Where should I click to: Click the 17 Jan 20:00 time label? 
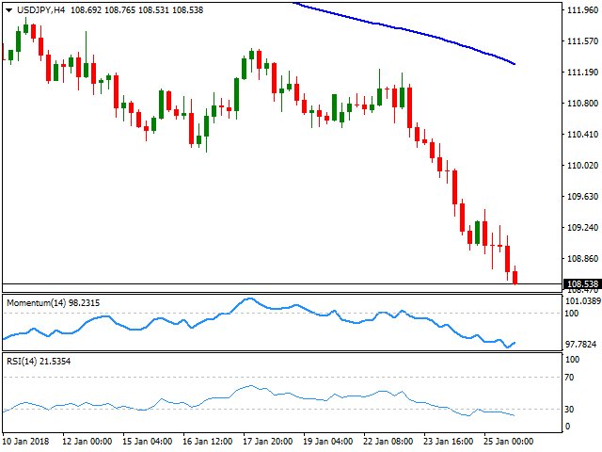click(267, 441)
